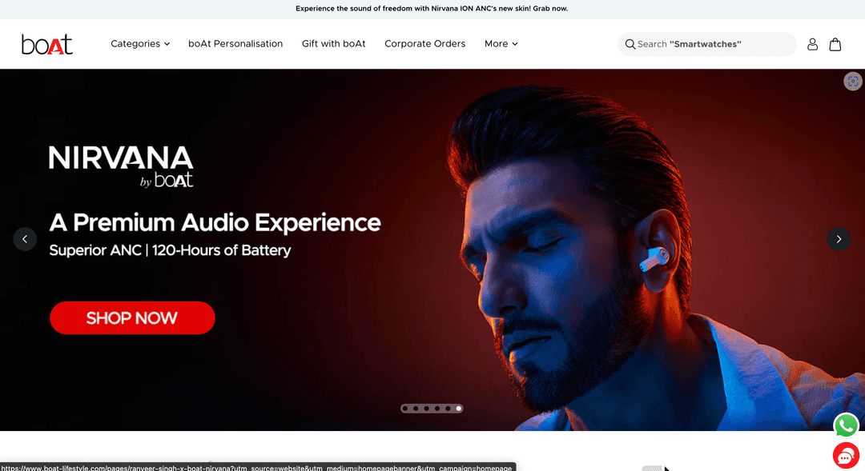Open the red live chat bubble icon
865x471 pixels.
tap(846, 456)
